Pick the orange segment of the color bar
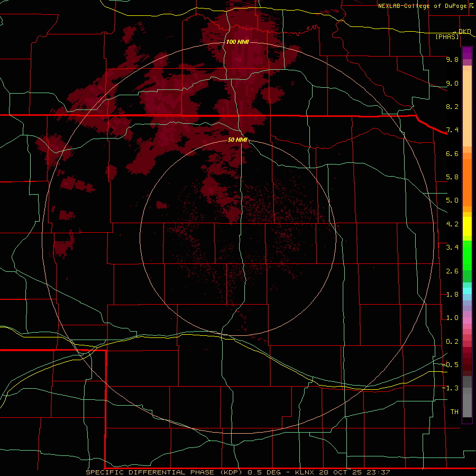This screenshot has height=476, width=476. 467,182
